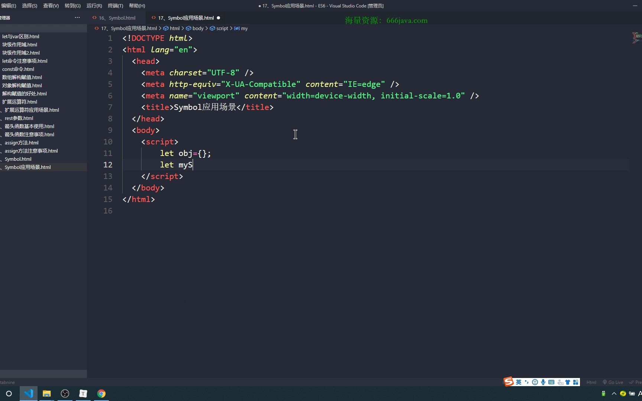Open 终端(T) menu
Viewport: 642px width, 401px height.
115,6
